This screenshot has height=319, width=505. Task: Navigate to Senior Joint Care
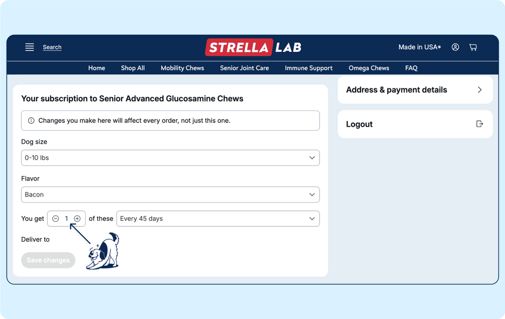click(x=244, y=68)
